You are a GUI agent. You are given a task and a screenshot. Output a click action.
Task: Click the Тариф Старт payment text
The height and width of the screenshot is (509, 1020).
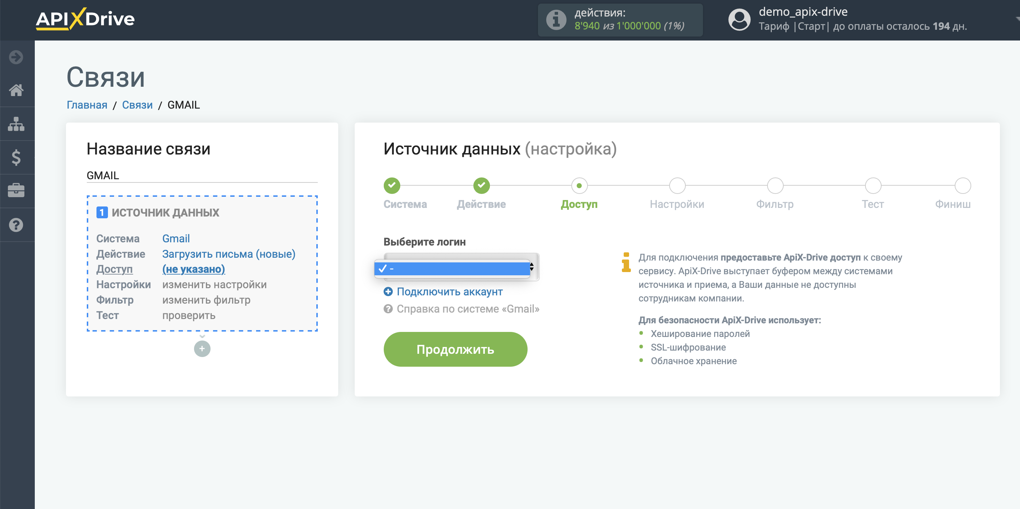[863, 27]
